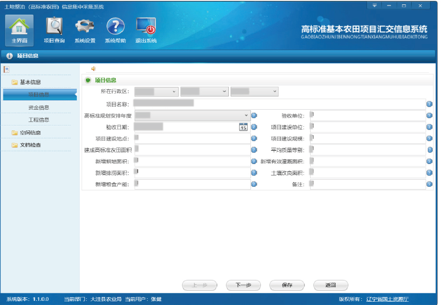
Task: Click help icon beside 项目名称 field
Action: click(x=429, y=104)
